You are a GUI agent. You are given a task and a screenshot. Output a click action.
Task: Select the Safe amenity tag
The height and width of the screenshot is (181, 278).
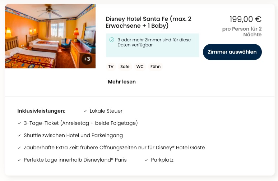tap(125, 67)
